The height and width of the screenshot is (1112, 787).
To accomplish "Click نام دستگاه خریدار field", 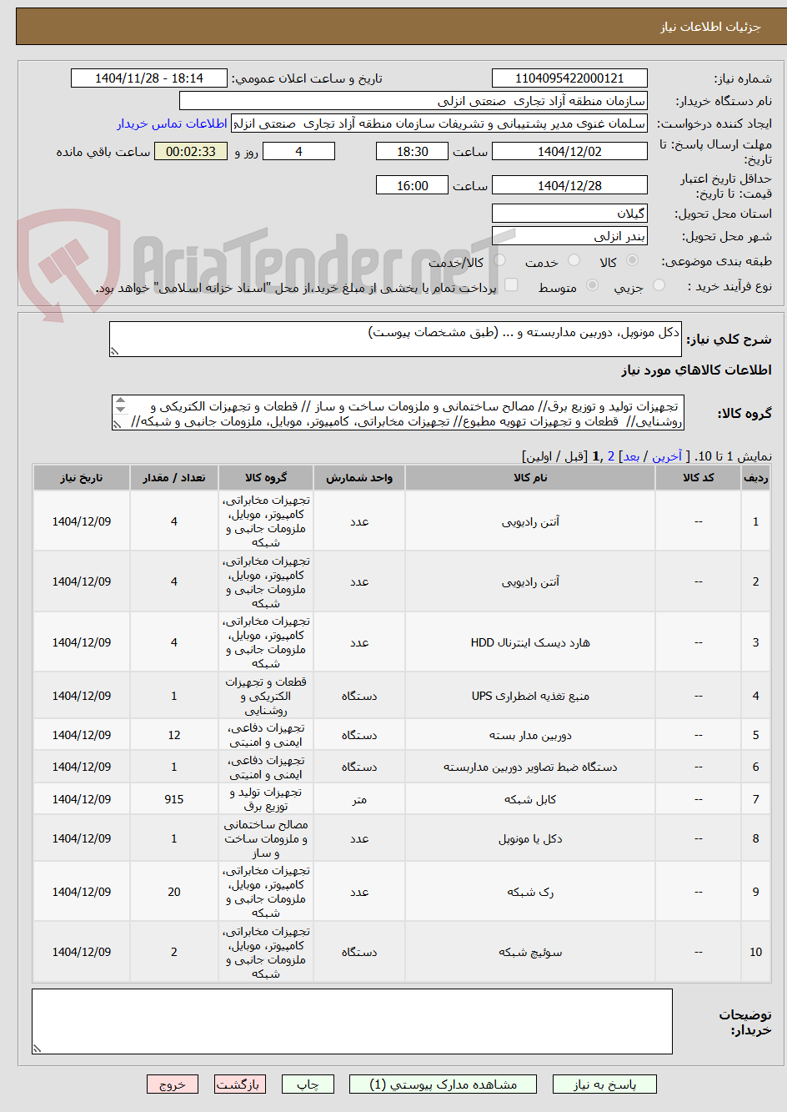I will 414,101.
